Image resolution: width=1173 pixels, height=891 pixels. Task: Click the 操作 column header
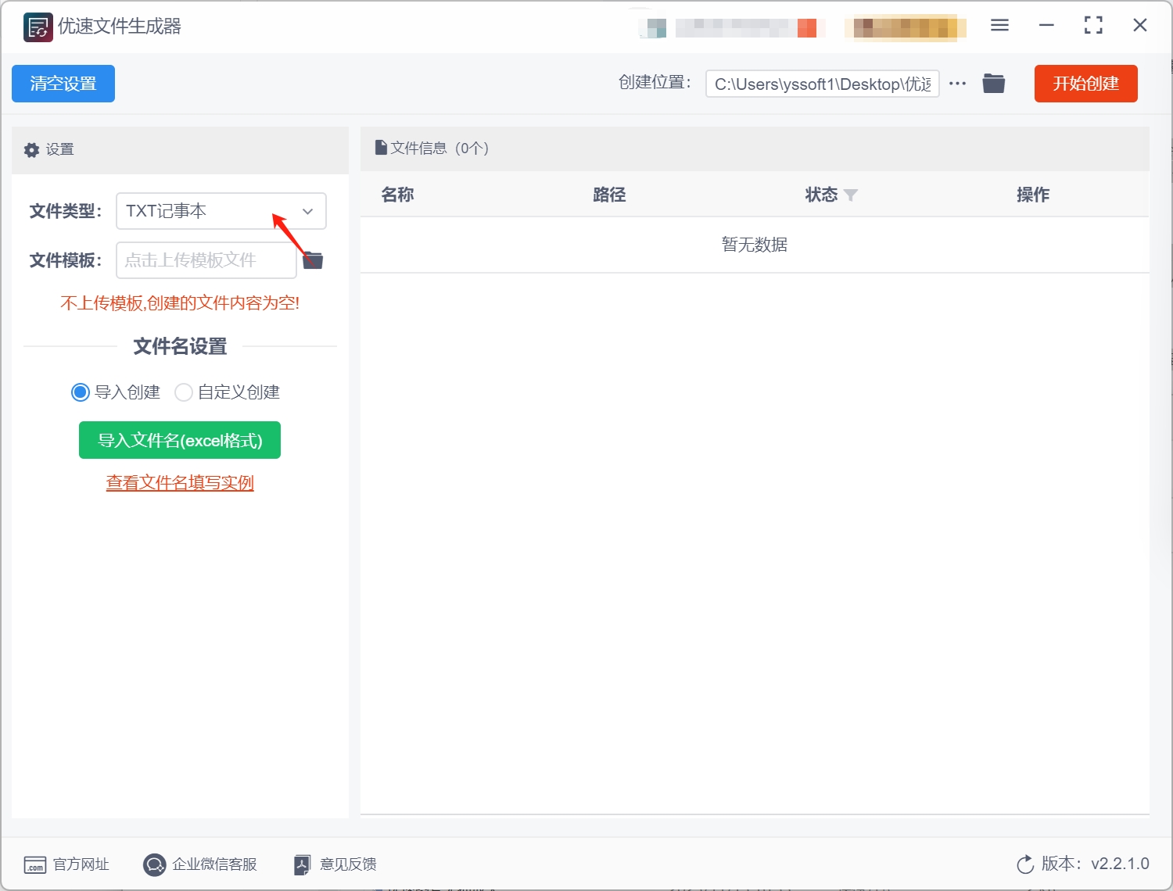(x=1033, y=195)
